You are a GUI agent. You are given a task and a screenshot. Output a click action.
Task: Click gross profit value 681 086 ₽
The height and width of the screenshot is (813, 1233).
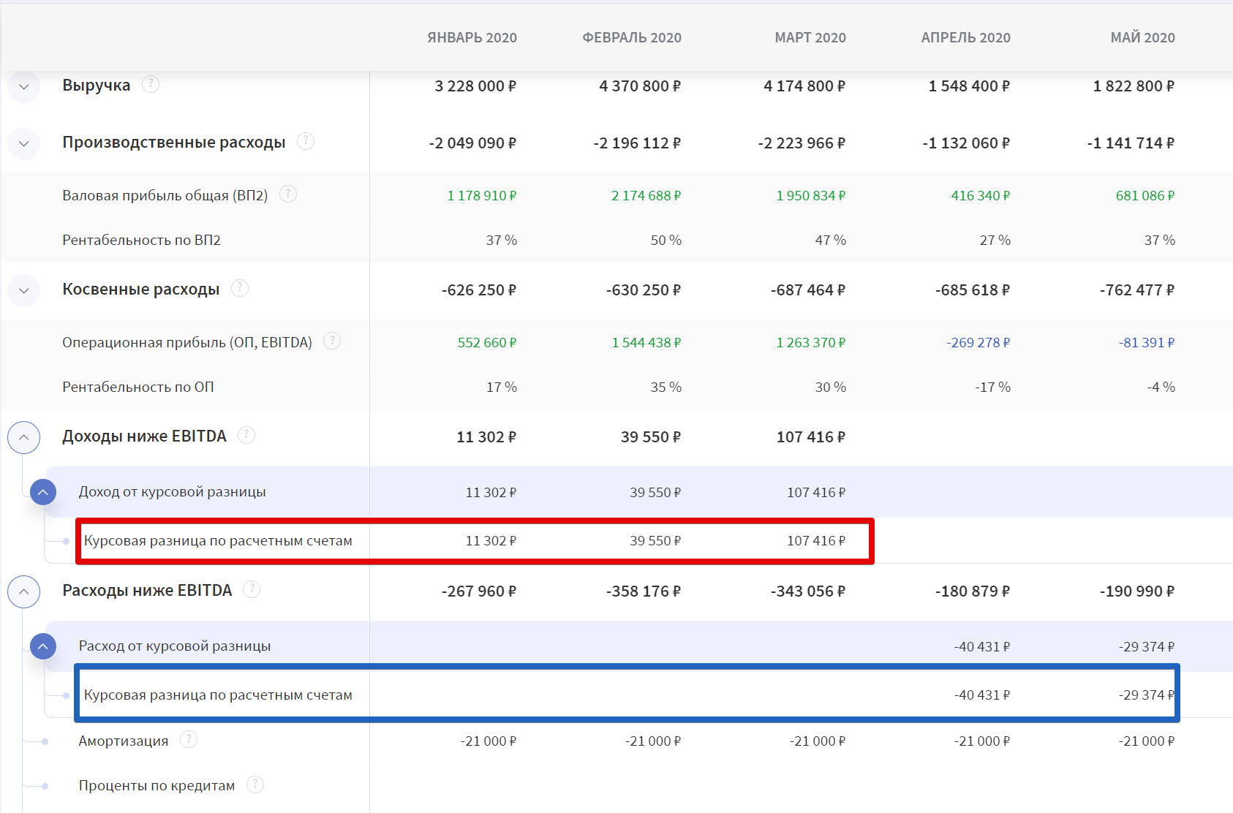click(1145, 196)
